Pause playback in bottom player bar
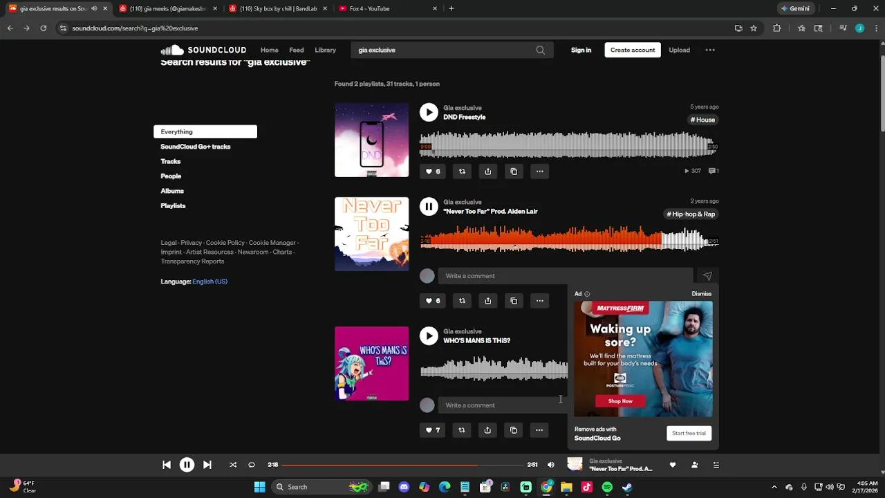The image size is (885, 498). [x=187, y=465]
